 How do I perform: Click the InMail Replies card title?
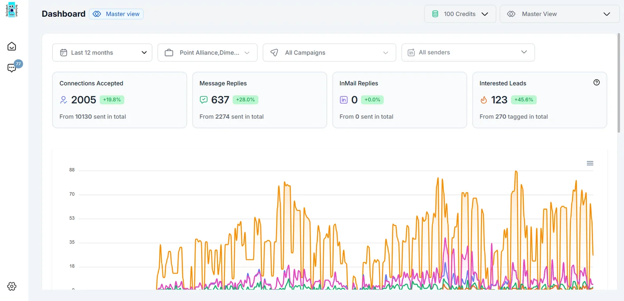click(x=359, y=83)
